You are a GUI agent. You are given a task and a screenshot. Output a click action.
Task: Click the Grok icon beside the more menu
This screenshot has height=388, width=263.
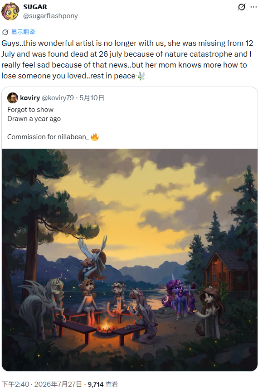(x=241, y=7)
